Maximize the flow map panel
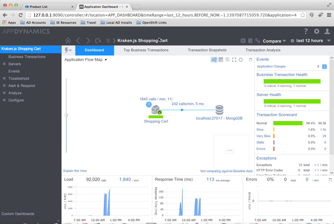The width and height of the screenshot is (334, 224). pyautogui.click(x=250, y=60)
